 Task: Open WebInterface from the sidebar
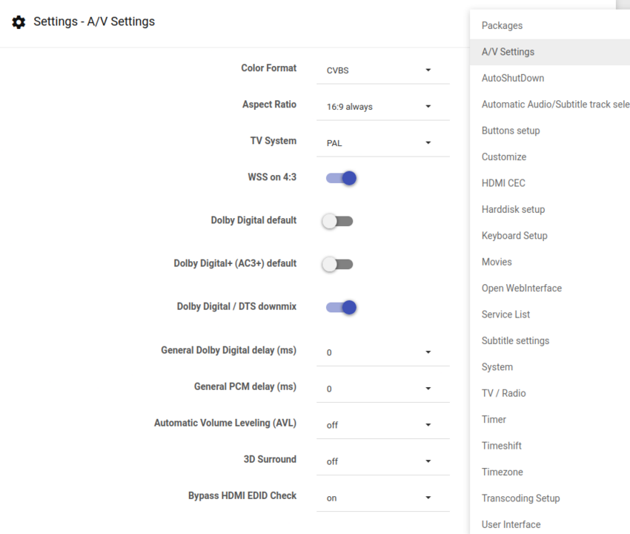520,288
